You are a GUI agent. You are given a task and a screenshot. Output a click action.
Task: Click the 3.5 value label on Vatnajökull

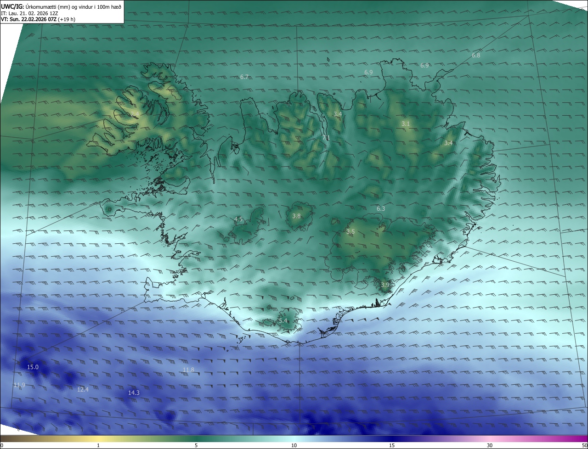(351, 232)
